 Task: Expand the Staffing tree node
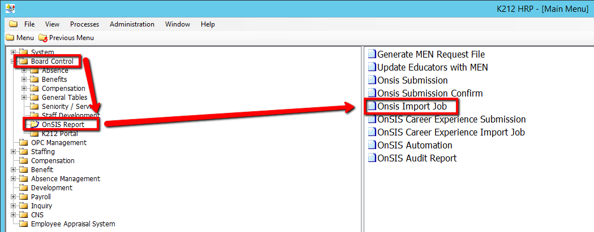pyautogui.click(x=13, y=152)
